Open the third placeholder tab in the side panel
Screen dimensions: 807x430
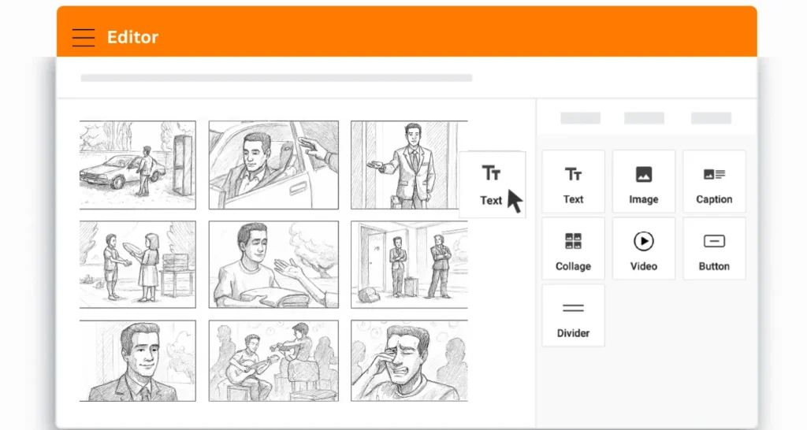point(711,118)
